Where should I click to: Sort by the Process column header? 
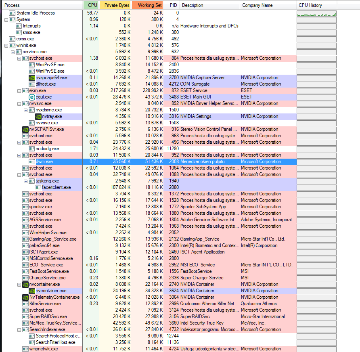coord(42,5)
